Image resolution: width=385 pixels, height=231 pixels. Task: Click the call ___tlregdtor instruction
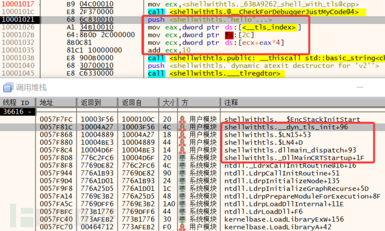(x=216, y=73)
